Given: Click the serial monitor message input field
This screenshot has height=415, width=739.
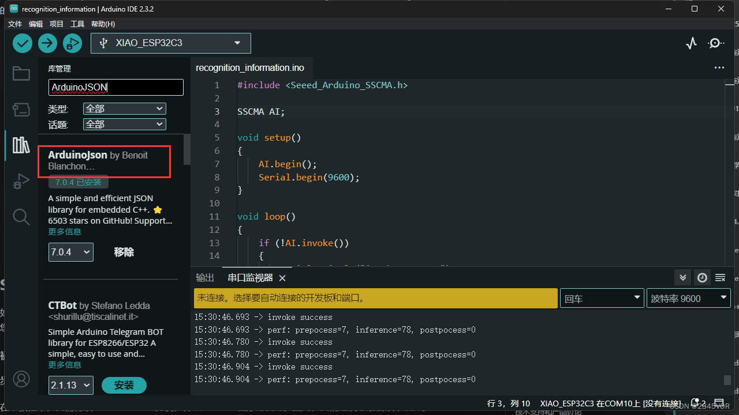Looking at the screenshot, I should click(x=376, y=299).
